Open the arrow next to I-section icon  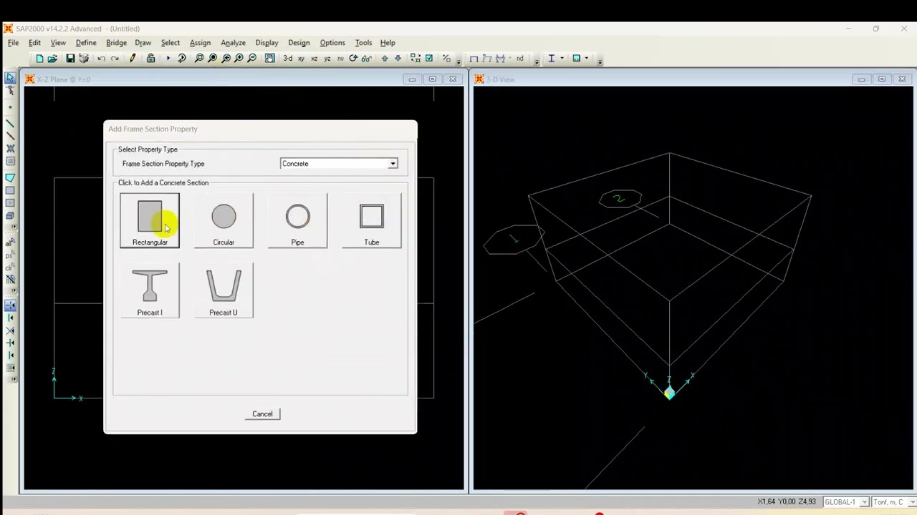[x=562, y=58]
